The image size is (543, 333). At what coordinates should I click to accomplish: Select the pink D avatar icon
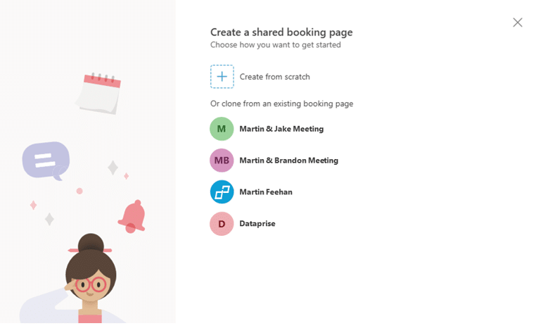point(222,224)
